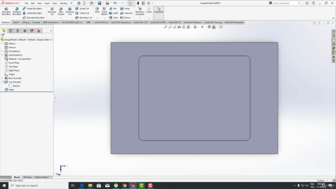Open the PropertyManager tab
Image resolution: width=336 pixels, height=189 pixels.
click(x=11, y=31)
